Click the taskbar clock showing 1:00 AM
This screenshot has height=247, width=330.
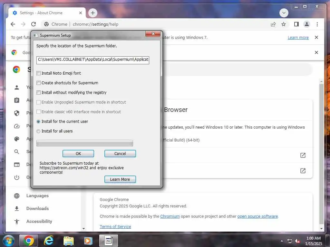pyautogui.click(x=314, y=241)
